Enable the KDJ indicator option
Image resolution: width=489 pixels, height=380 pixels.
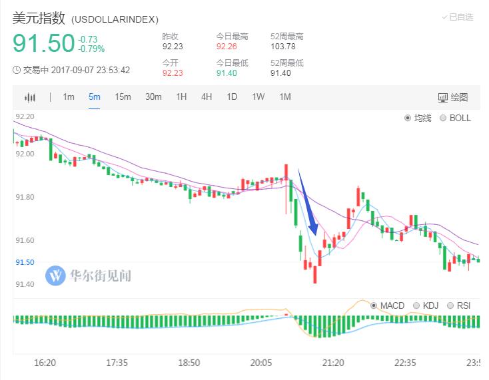click(x=417, y=305)
